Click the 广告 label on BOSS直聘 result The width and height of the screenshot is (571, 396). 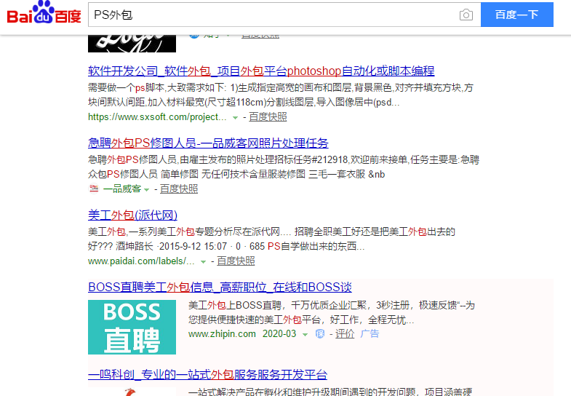pyautogui.click(x=370, y=333)
